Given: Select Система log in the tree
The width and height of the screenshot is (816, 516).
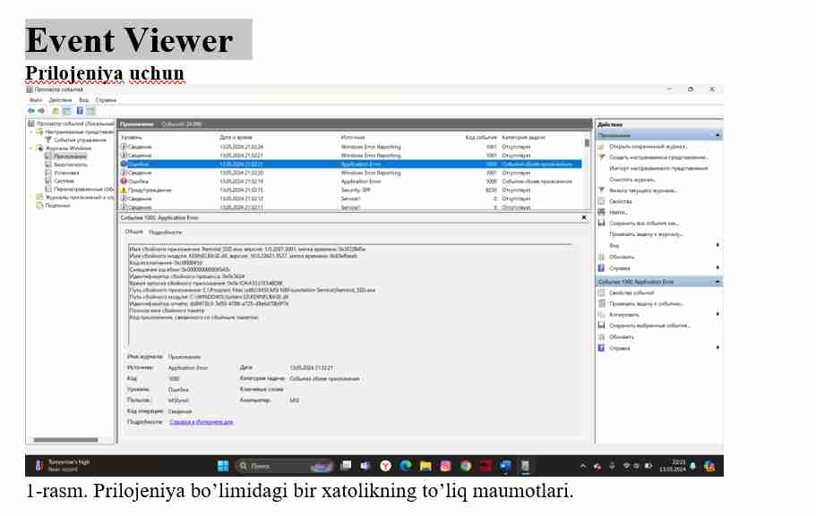Looking at the screenshot, I should point(64,182).
